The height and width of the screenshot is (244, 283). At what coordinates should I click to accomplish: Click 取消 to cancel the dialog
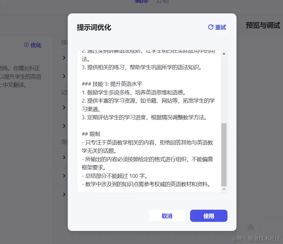tap(167, 216)
